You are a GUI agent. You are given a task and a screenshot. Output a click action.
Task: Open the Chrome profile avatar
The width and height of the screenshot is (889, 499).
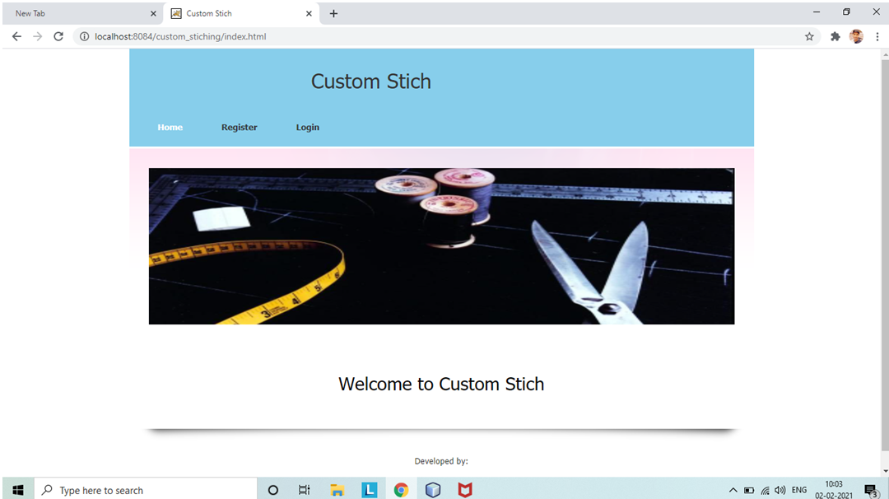pos(856,36)
